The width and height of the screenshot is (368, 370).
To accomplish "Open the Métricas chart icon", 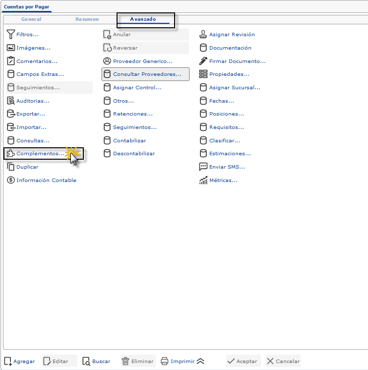I will click(x=203, y=181).
